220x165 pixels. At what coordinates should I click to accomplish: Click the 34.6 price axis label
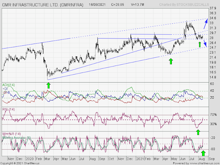(x=213, y=18)
